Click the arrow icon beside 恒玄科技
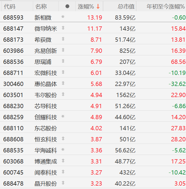186x189 pixels. [63, 138]
